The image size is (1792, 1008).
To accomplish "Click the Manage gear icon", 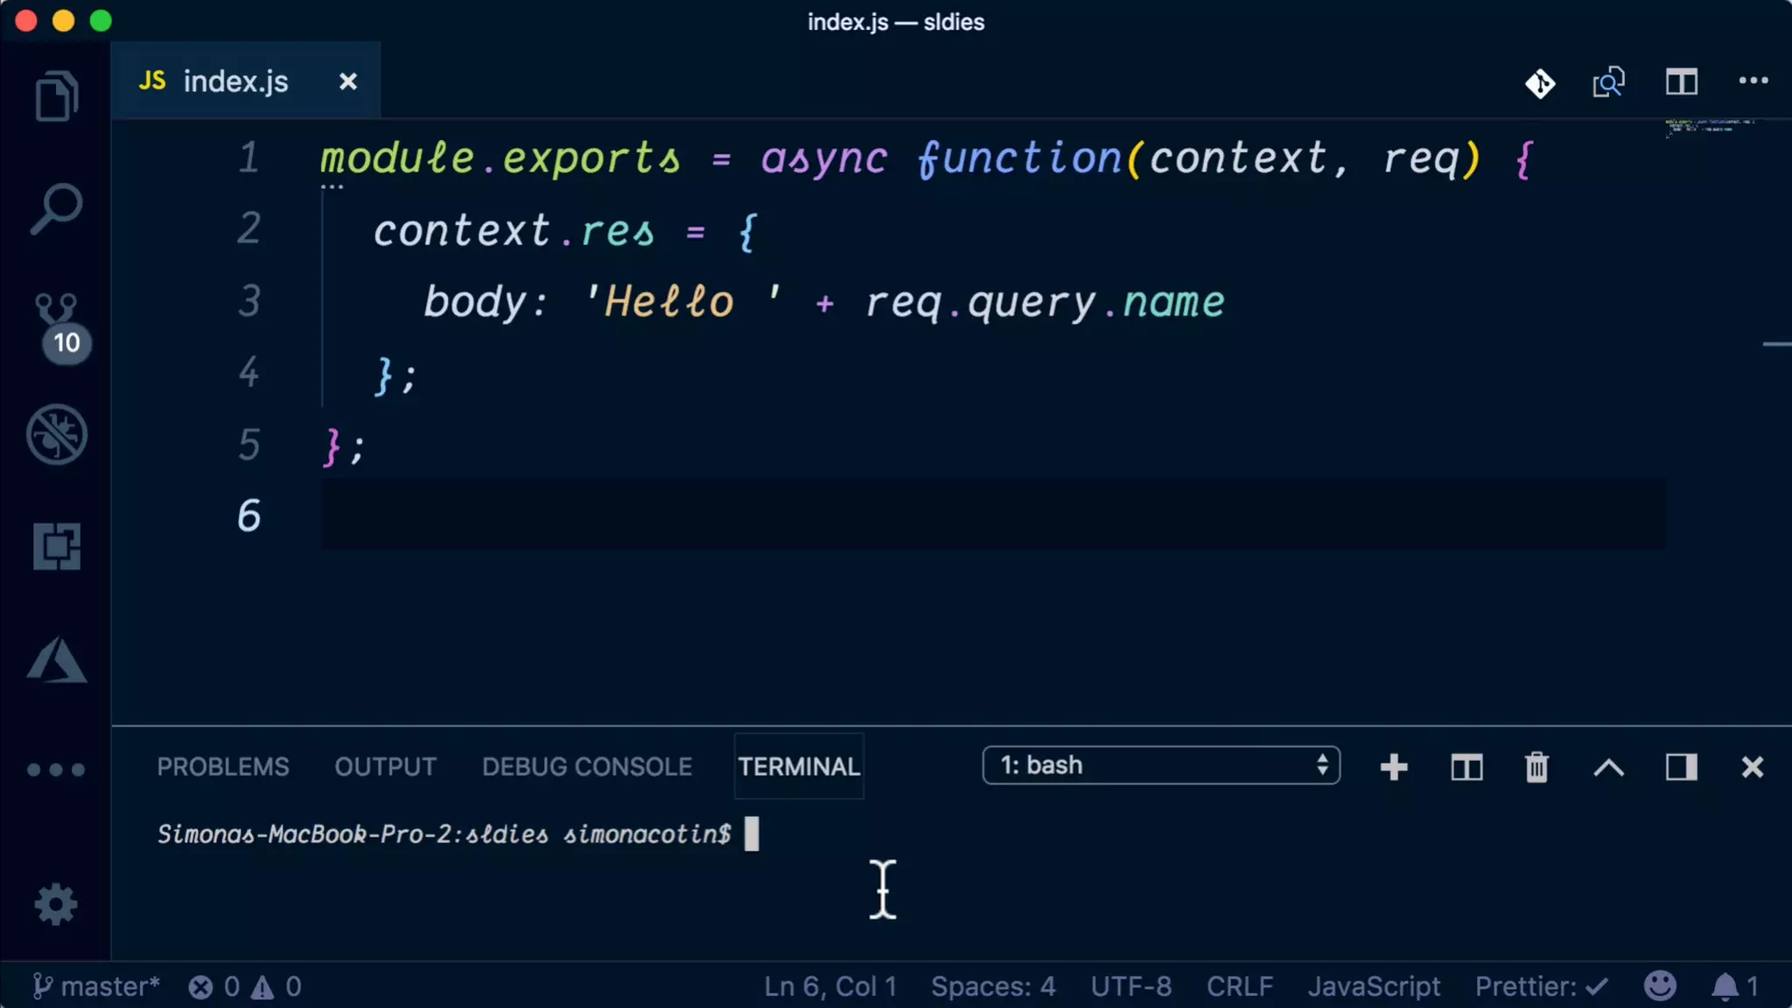I will [x=56, y=904].
